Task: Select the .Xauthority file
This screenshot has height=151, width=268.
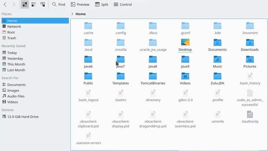Action: click(x=250, y=117)
